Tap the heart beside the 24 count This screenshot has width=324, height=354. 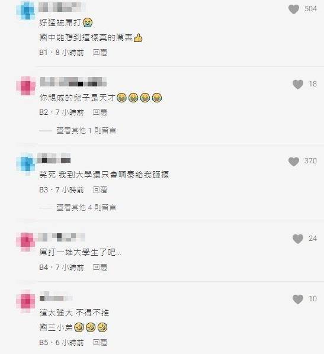pos(298,239)
